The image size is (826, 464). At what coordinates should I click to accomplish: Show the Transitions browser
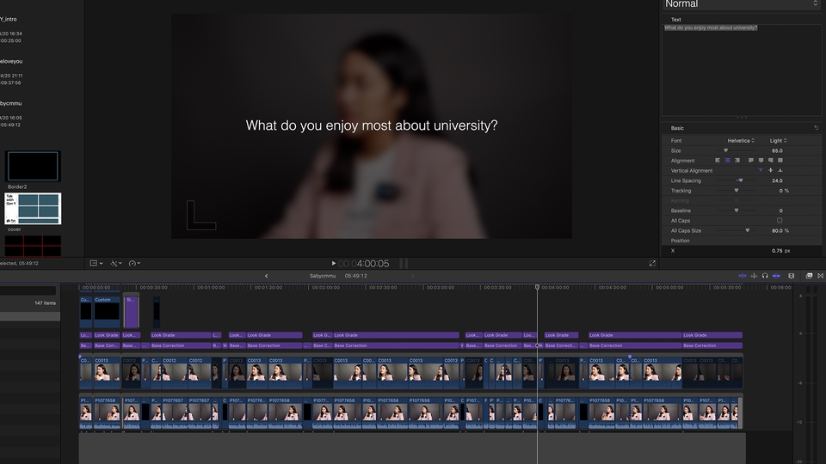(x=821, y=276)
